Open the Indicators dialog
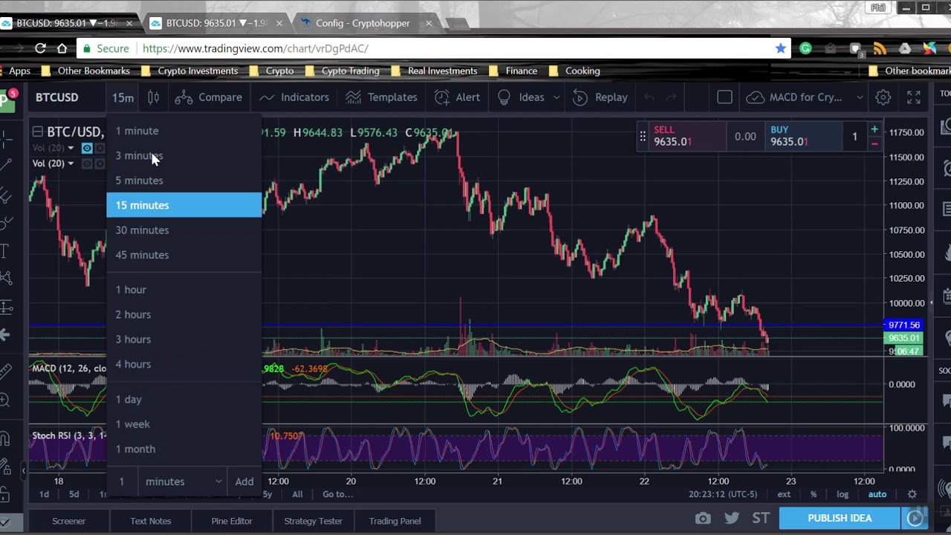 click(x=294, y=97)
